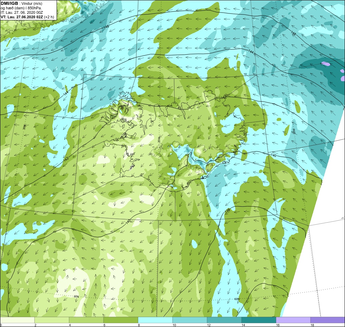Pick the 10–12 m/s light teal swatch
The width and height of the screenshot is (345, 327).
pos(190,320)
